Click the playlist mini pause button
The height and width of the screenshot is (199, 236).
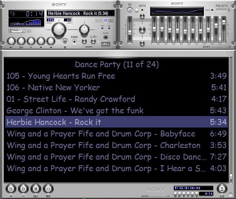tap(184, 193)
